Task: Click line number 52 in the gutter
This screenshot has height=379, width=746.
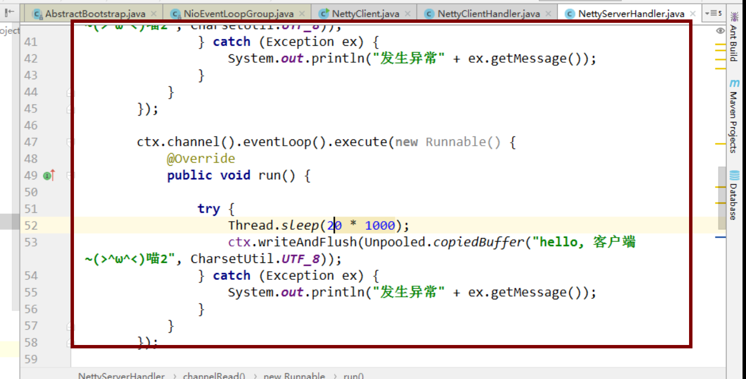Action: pyautogui.click(x=31, y=226)
